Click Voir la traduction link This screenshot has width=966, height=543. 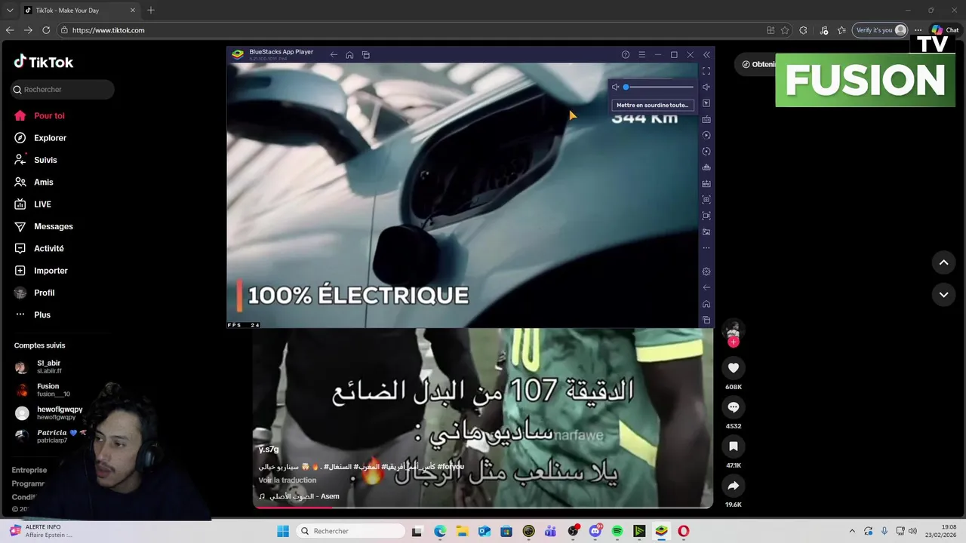click(288, 480)
